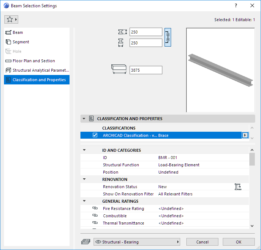The image size is (261, 250).
Task: Click the CLASSIFICATIONS header
Action: tap(119, 128)
